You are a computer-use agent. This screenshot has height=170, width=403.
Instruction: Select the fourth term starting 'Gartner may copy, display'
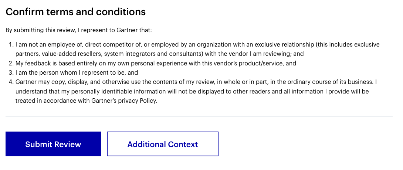(x=196, y=91)
